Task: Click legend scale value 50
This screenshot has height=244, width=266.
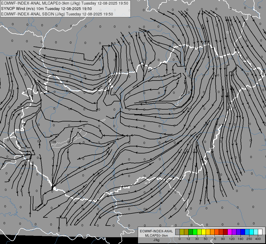Action: (206, 239)
